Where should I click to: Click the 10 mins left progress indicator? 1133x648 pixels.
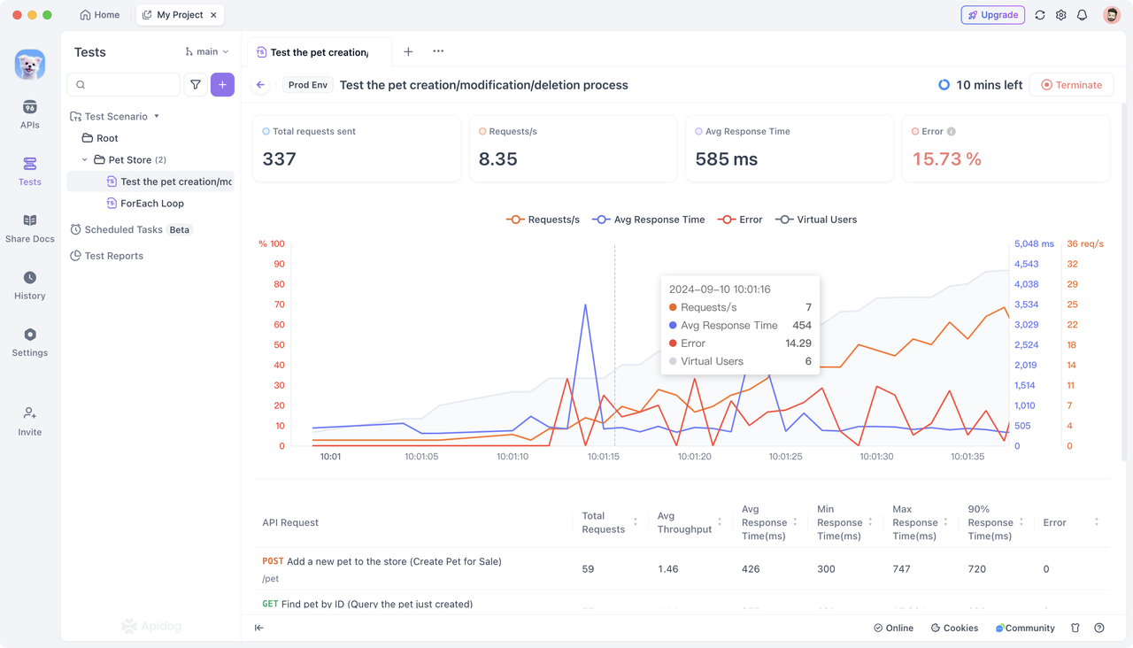980,85
